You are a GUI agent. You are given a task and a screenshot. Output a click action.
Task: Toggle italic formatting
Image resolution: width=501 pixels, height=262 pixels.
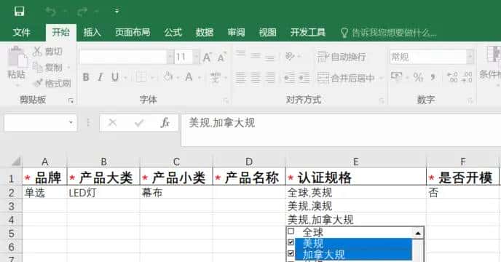click(100, 77)
